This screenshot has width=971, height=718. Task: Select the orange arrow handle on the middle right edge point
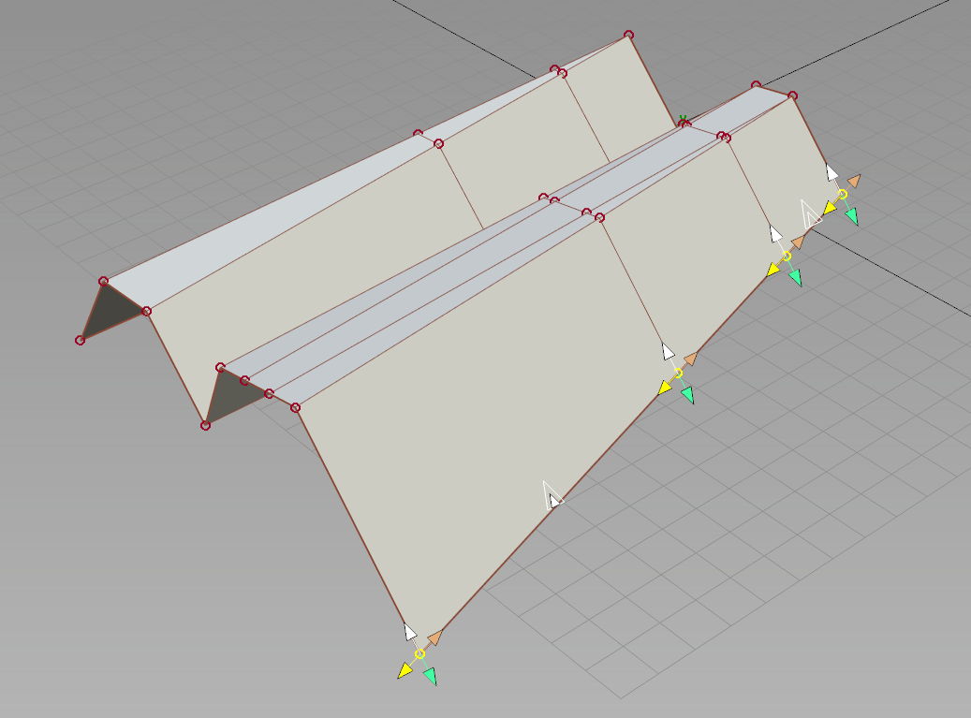pyautogui.click(x=690, y=359)
